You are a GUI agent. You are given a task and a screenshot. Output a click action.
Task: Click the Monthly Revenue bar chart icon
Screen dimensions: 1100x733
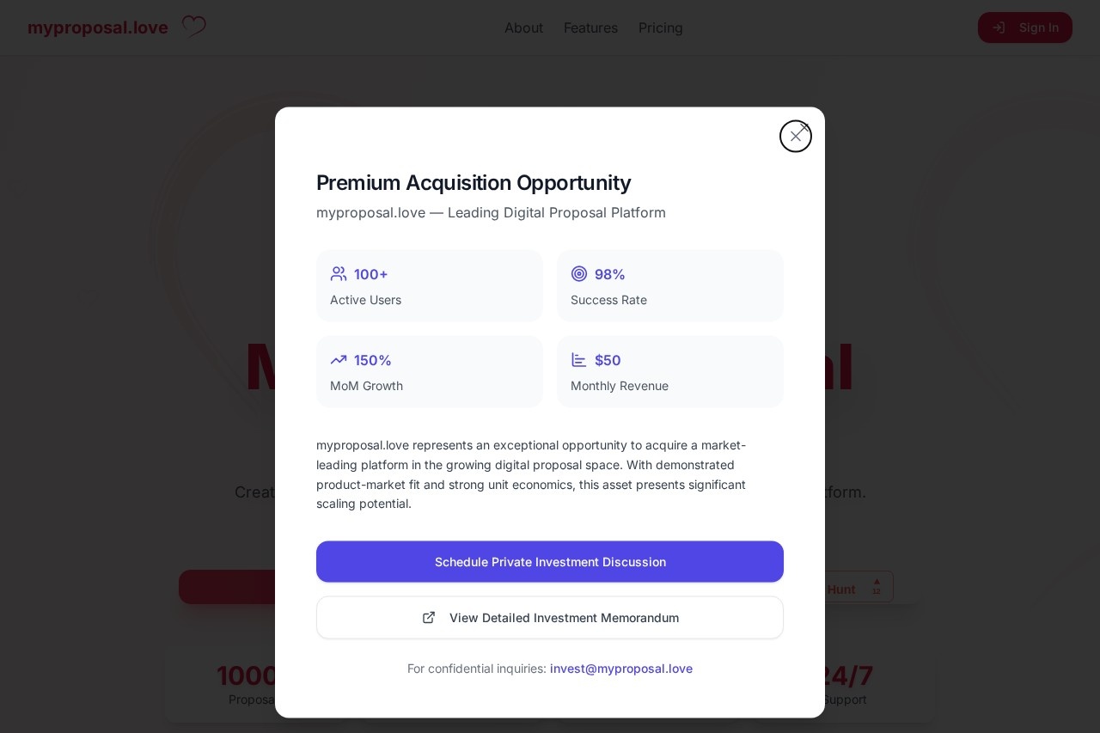[579, 360]
